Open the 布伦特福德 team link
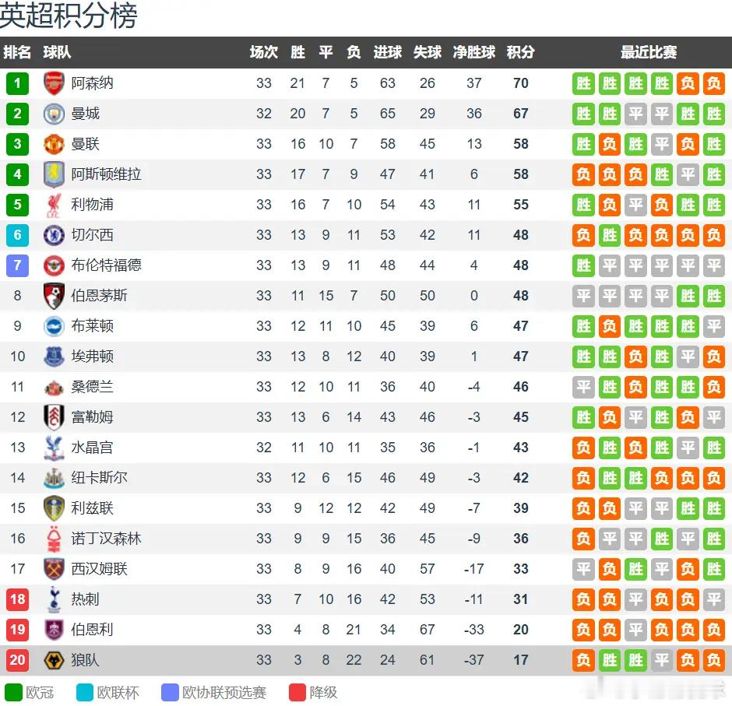The width and height of the screenshot is (732, 706). tap(106, 265)
